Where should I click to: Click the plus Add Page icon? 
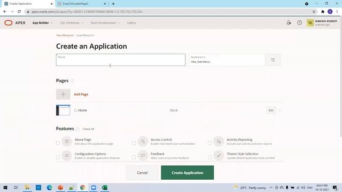click(63, 94)
